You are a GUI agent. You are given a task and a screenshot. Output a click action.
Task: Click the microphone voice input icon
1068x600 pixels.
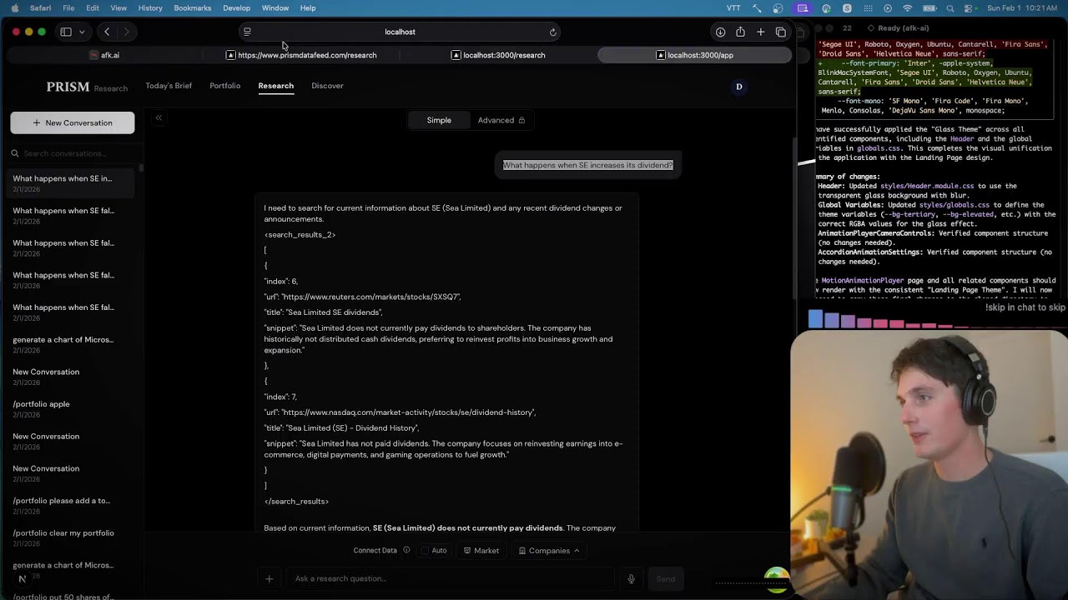(631, 578)
